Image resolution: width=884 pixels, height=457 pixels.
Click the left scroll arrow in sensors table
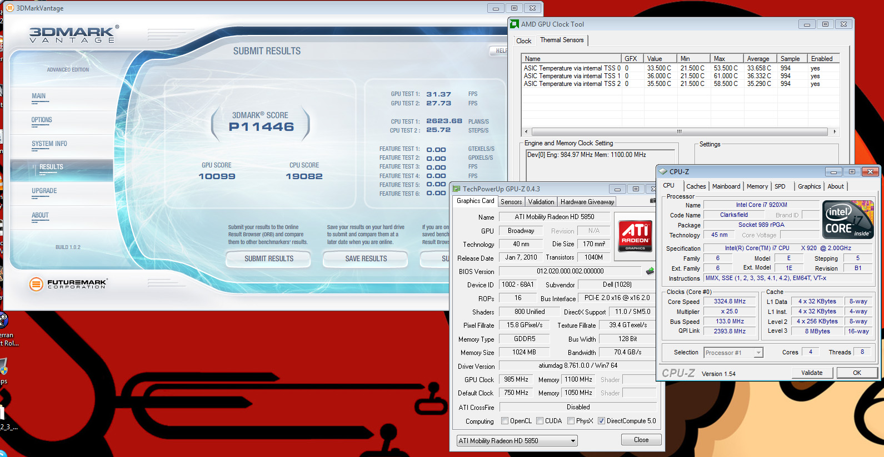[x=526, y=132]
